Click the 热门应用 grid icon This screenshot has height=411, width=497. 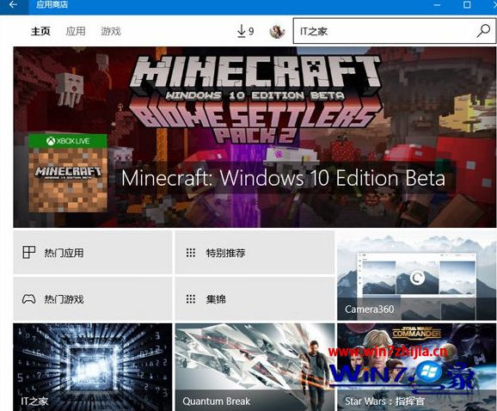click(29, 253)
